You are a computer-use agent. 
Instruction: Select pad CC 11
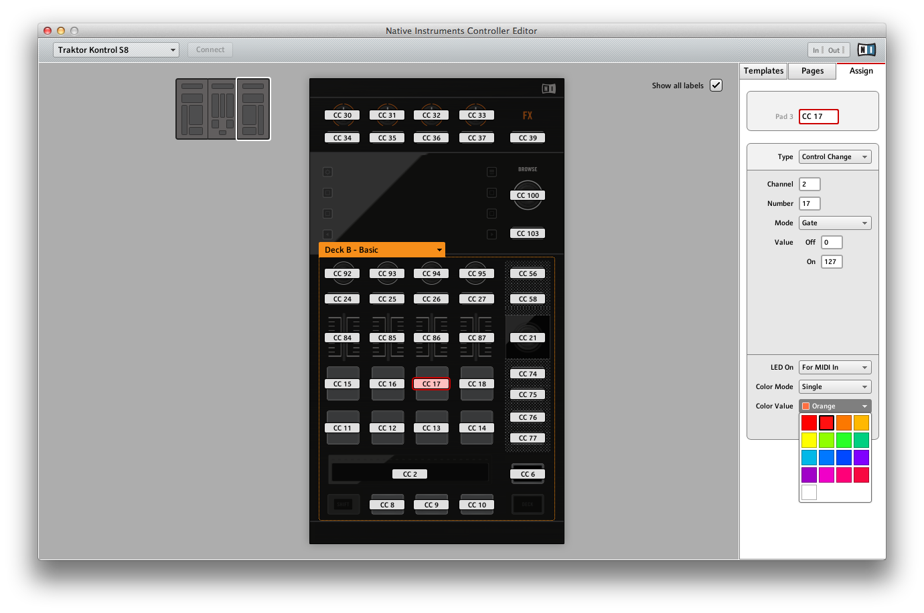342,428
